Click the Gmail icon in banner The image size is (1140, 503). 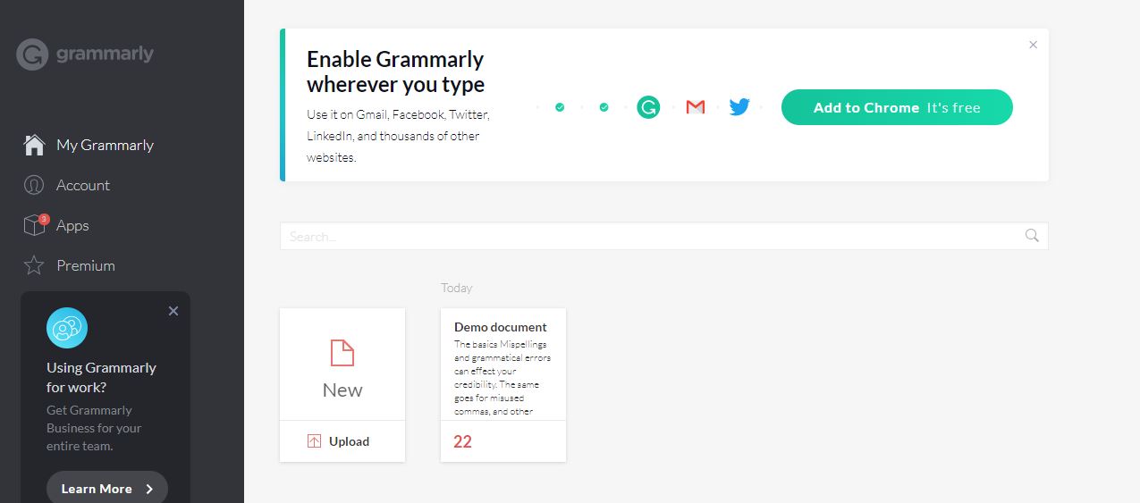pos(696,107)
